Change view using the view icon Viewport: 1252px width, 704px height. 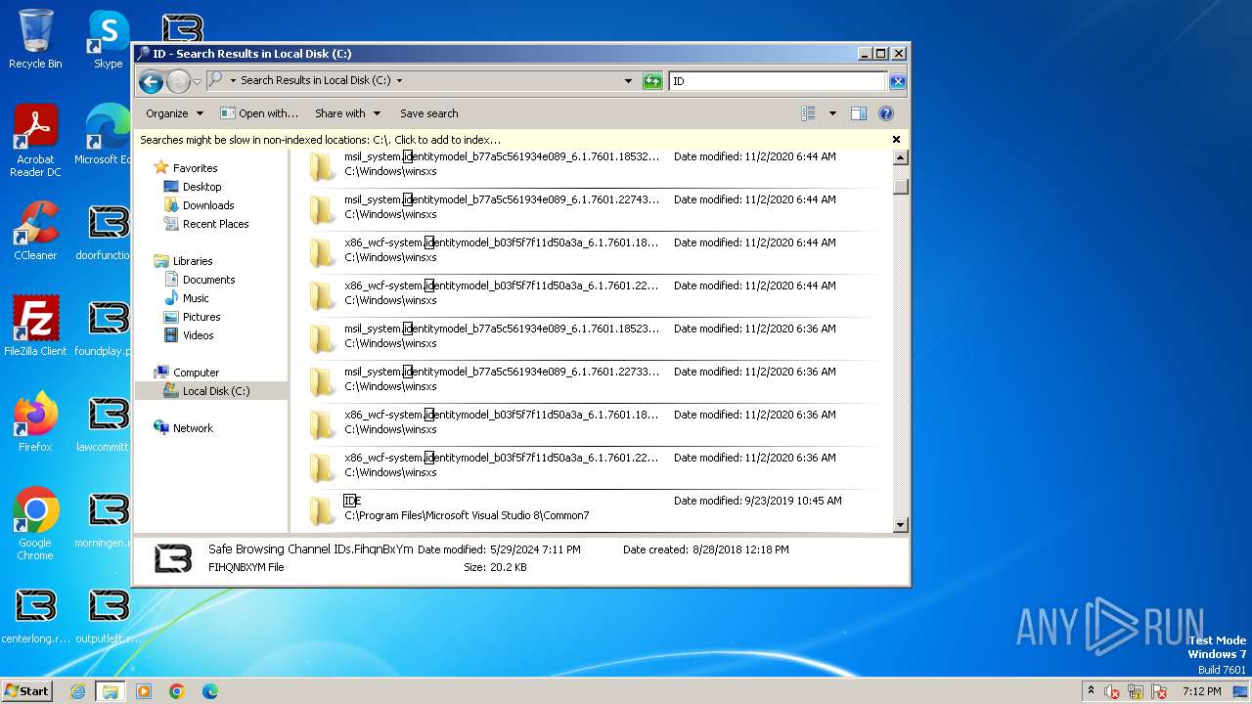(x=808, y=113)
